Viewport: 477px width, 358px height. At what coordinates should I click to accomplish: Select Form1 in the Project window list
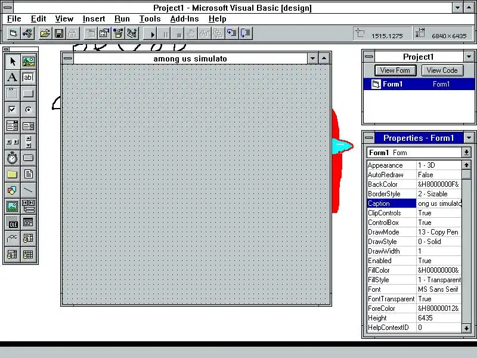(419, 84)
